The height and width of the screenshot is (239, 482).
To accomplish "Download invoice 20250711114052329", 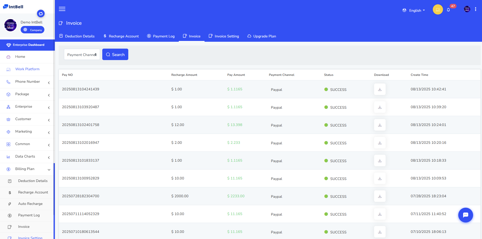I will (380, 214).
